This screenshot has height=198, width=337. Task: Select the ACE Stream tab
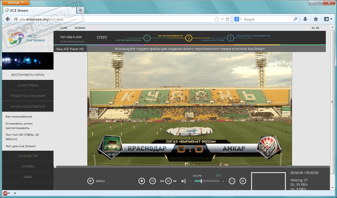pos(39,10)
